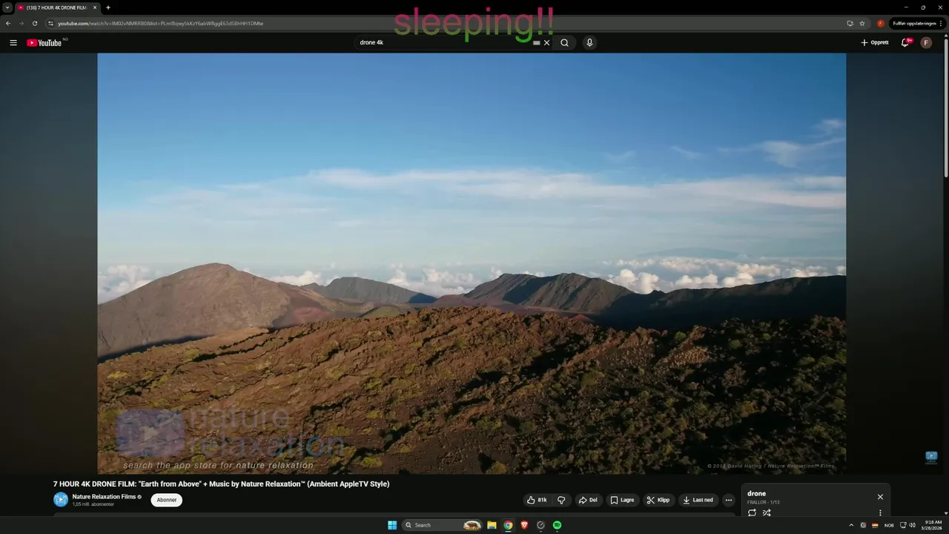Share the video using Del button
This screenshot has width=949, height=534.
point(588,500)
